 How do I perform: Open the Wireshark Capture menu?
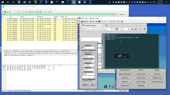pyautogui.click(x=19, y=9)
